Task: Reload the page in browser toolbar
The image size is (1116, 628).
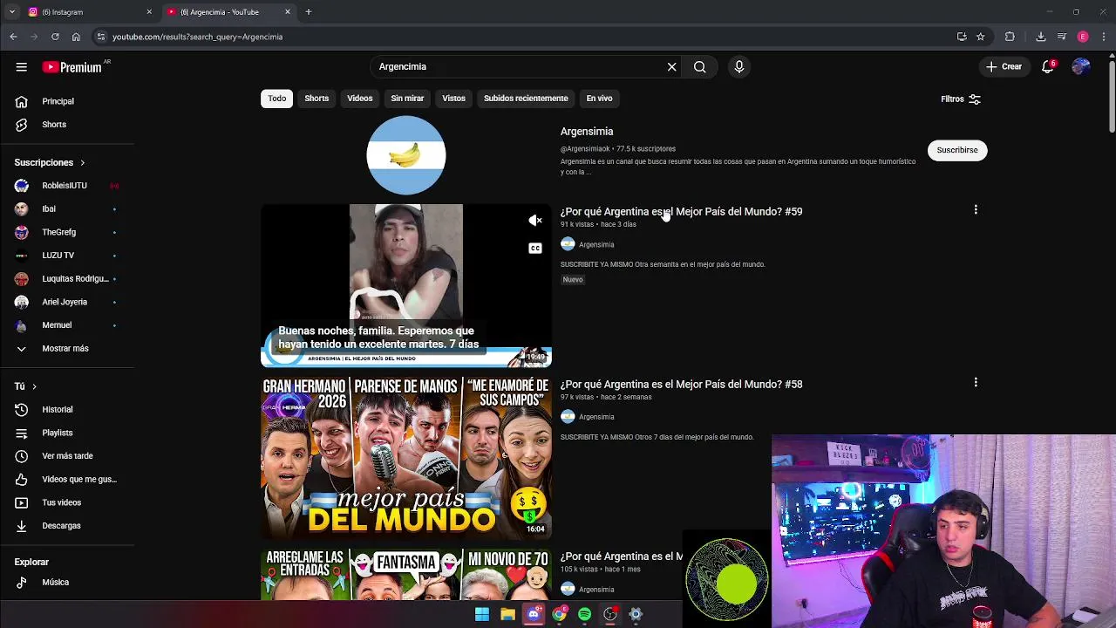Action: click(55, 37)
